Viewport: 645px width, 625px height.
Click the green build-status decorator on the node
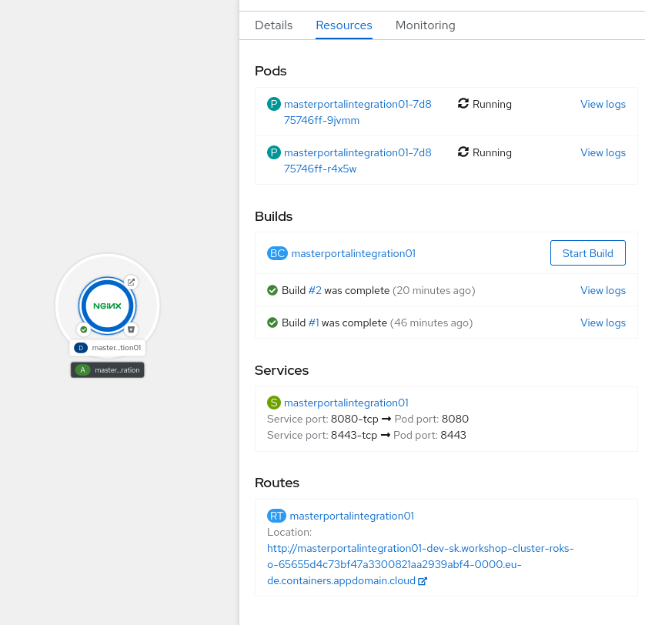click(83, 329)
